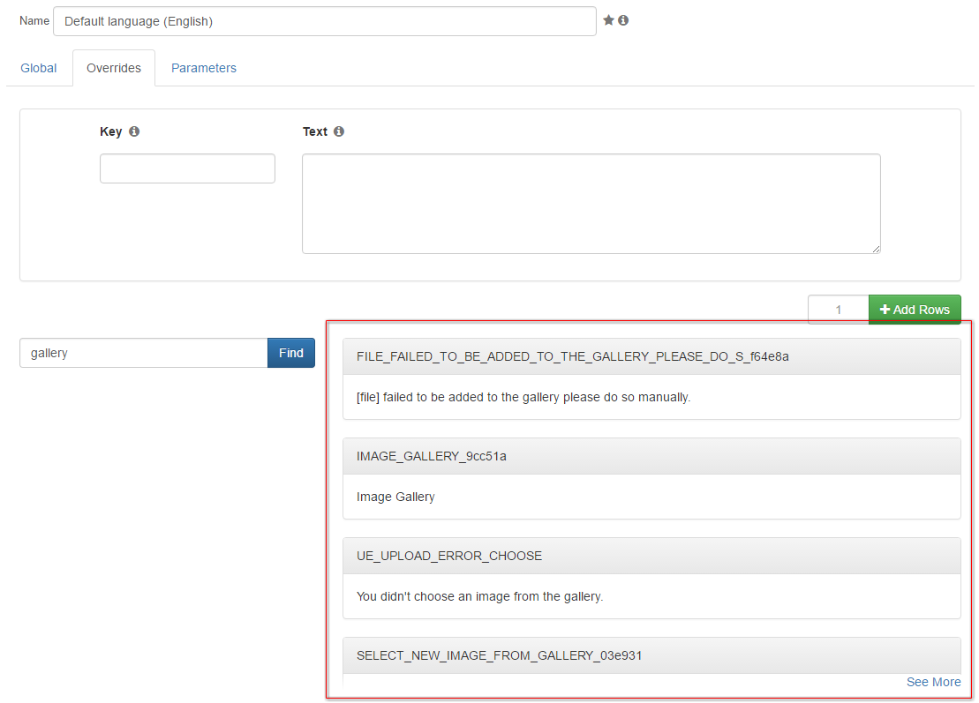
Task: Click the info icon next to Key
Action: [134, 131]
